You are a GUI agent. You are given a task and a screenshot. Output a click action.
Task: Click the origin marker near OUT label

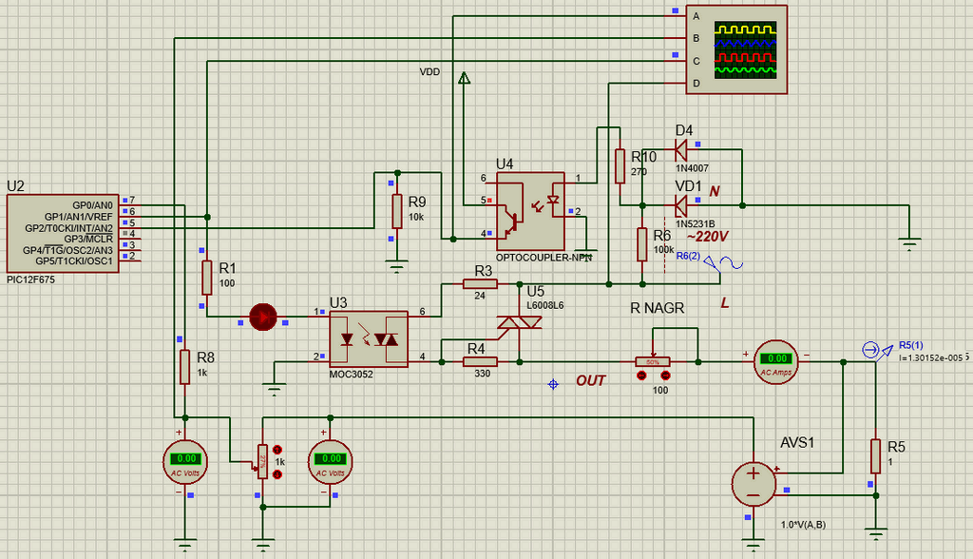point(554,384)
